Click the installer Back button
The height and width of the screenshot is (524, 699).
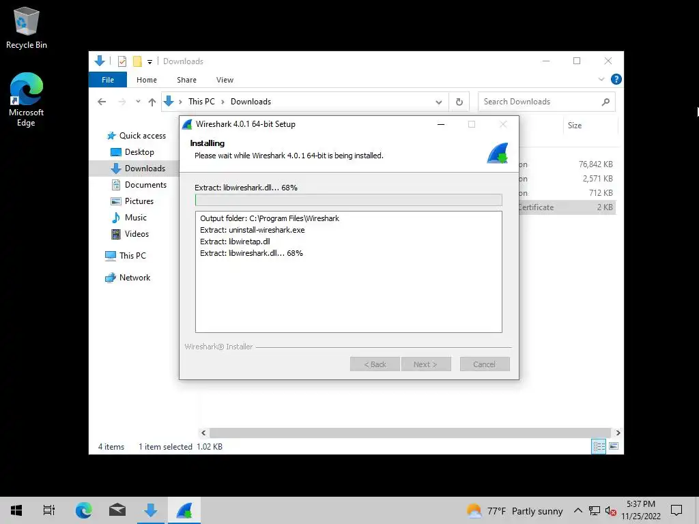tap(375, 364)
